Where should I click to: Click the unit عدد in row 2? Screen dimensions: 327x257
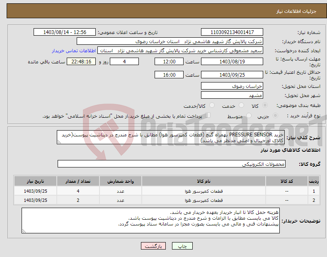121,200
